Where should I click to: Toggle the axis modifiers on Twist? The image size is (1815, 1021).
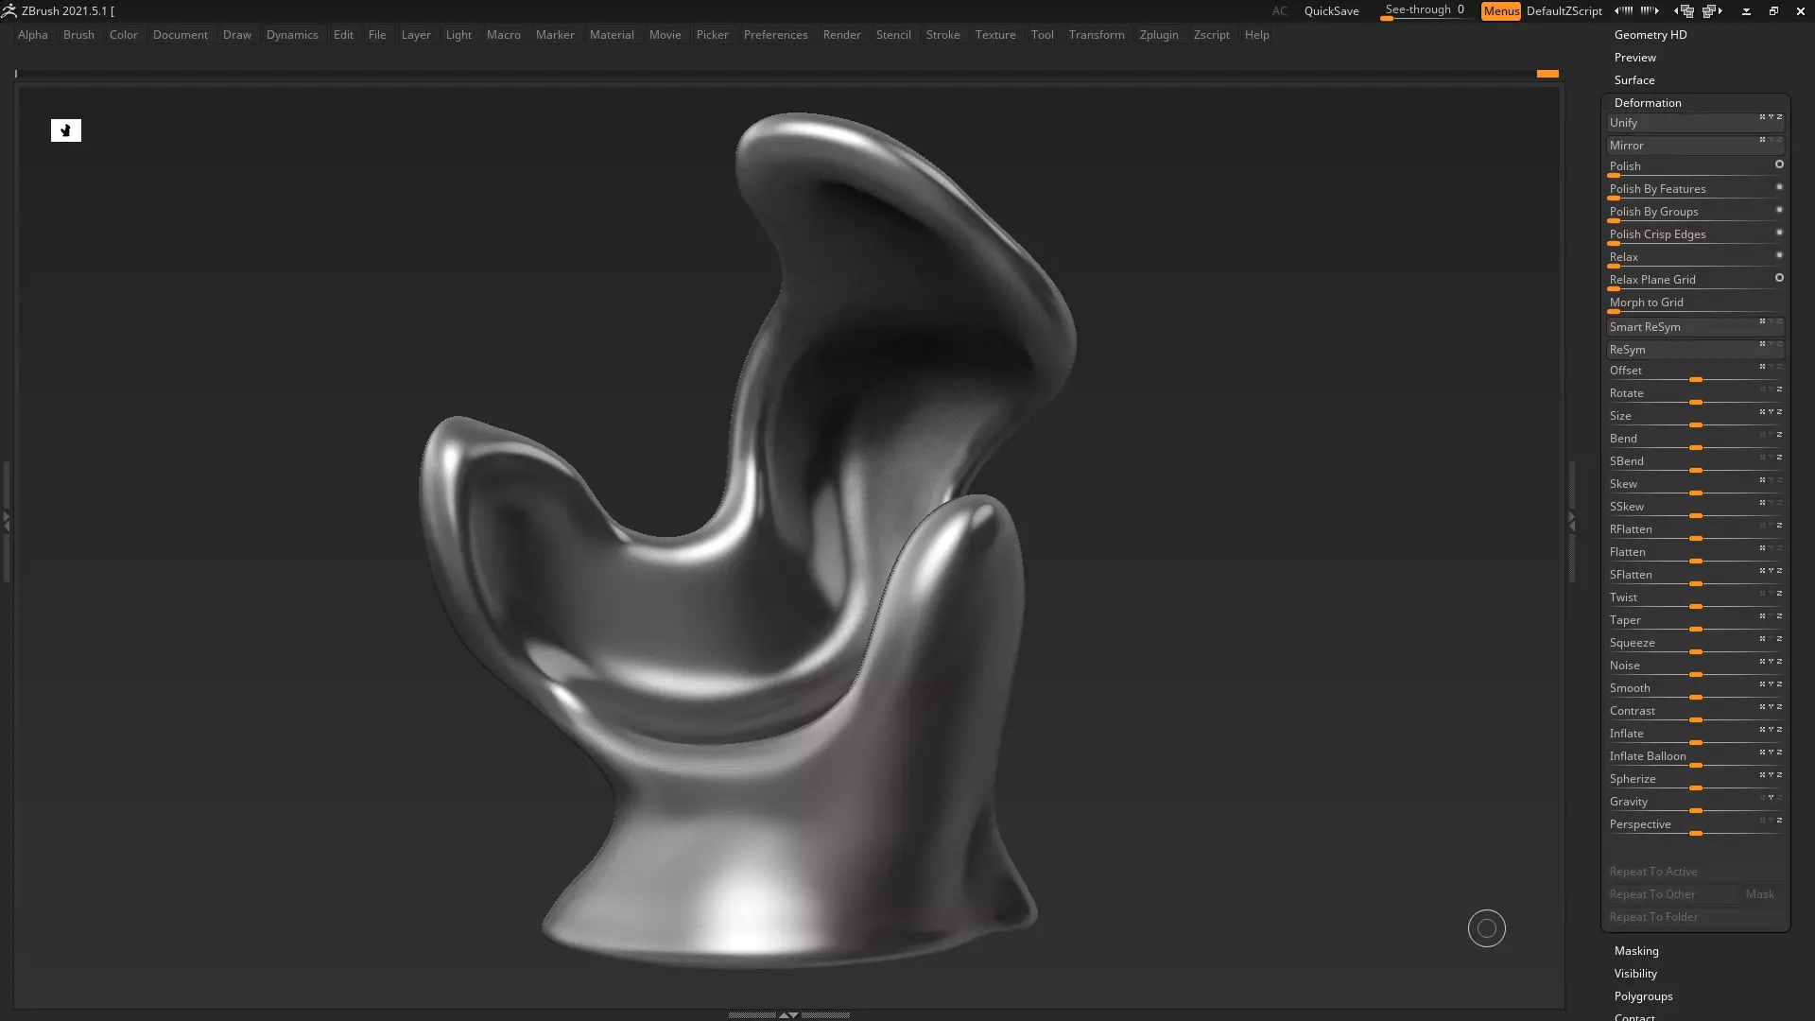pos(1771,594)
